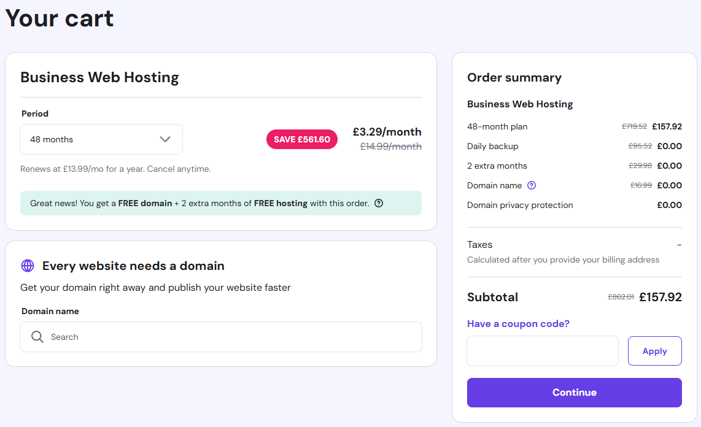Viewport: 701px width, 427px height.
Task: Click the globe icon beside domain heading
Action: click(28, 266)
